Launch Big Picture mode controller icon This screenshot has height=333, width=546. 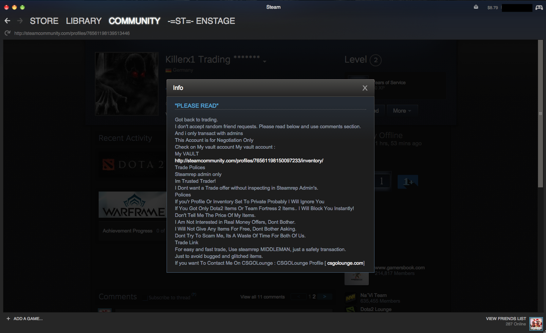(x=539, y=7)
